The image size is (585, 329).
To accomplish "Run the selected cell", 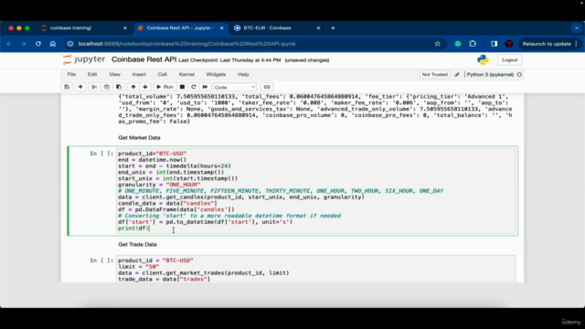I will click(165, 87).
